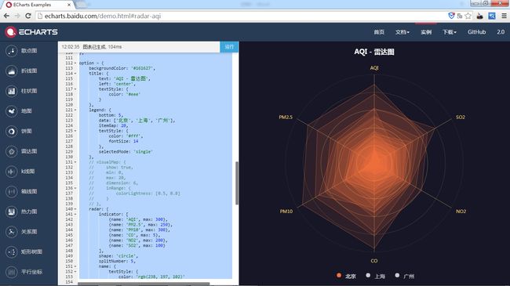Select the pie chart sidebar icon

[x=12, y=132]
